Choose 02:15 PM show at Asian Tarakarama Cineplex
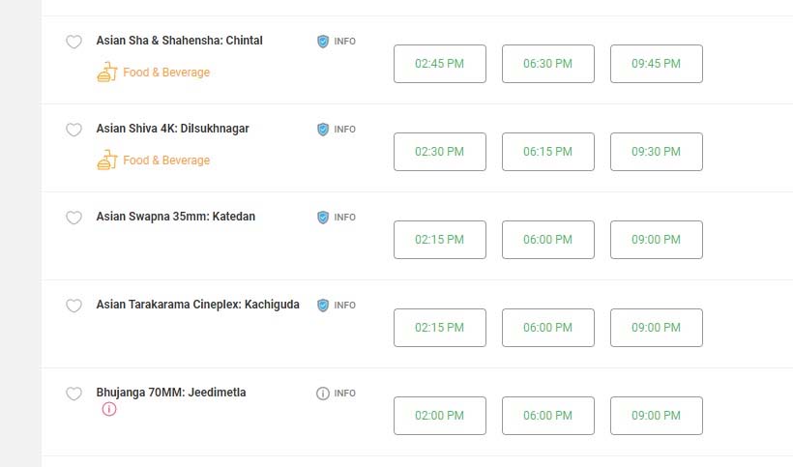The image size is (793, 467). 440,328
